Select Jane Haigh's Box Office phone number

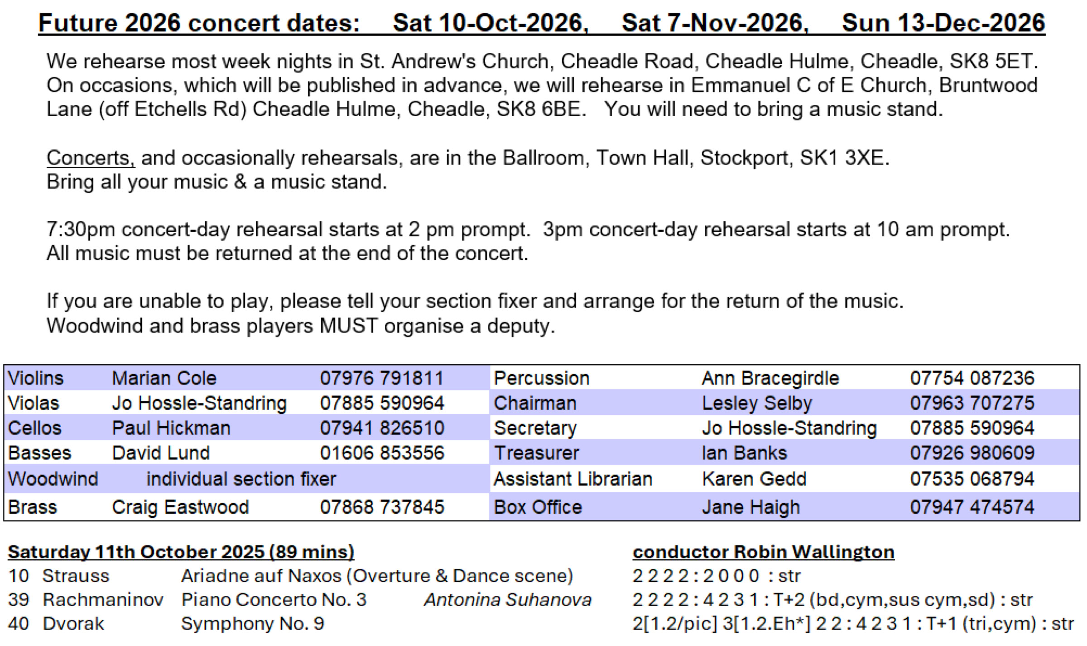click(972, 507)
